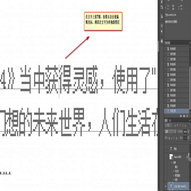Lock image pixels with brush icon
The image size is (191, 191).
(172, 138)
